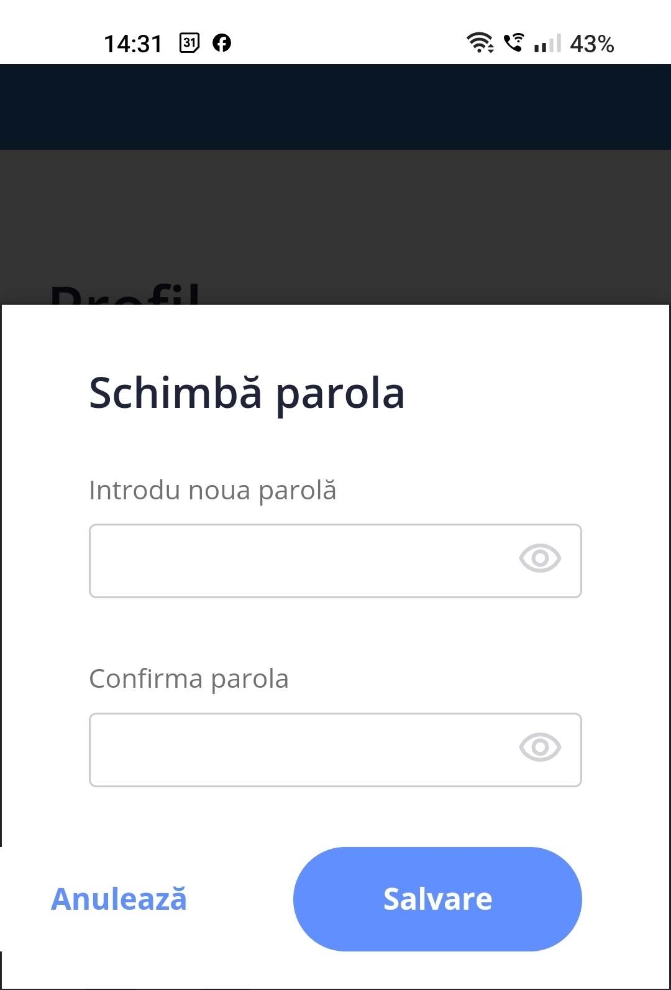Show the new password characters

click(x=540, y=558)
